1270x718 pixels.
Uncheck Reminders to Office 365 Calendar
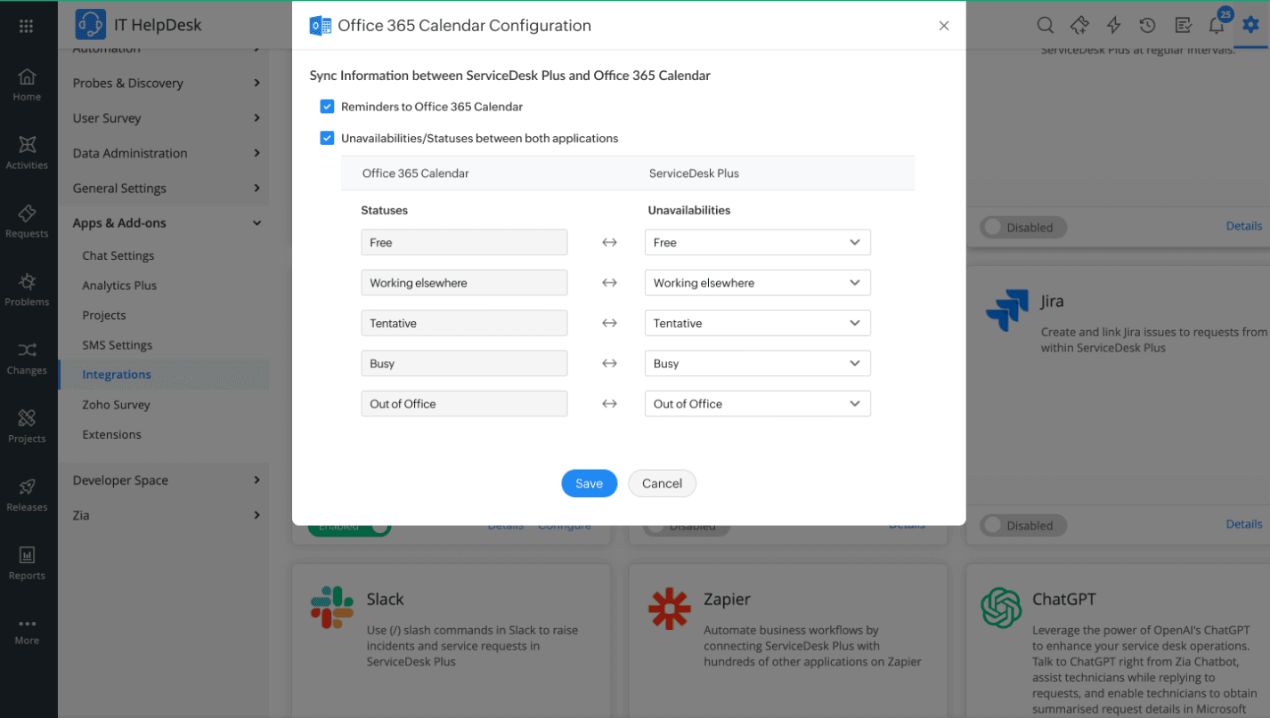coord(328,107)
